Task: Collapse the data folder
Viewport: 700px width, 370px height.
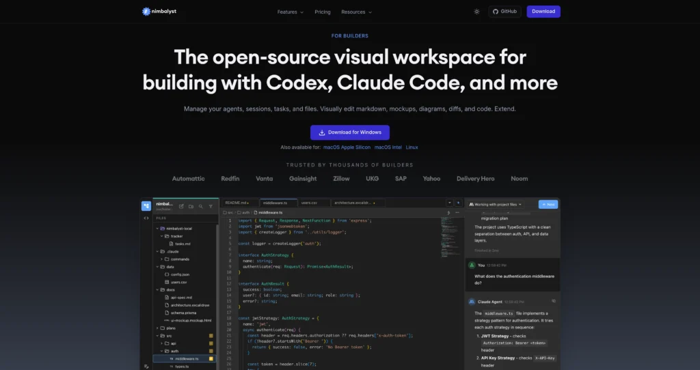Action: click(x=158, y=267)
